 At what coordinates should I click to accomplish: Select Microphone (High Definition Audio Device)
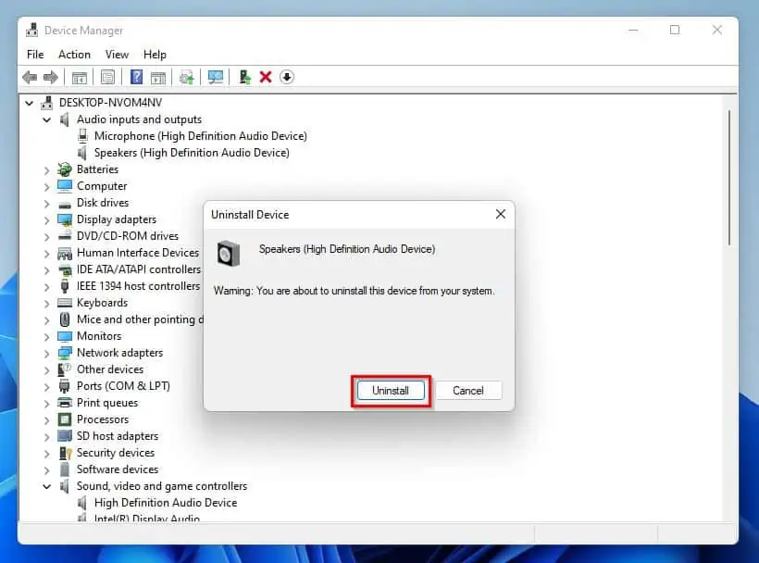pos(201,136)
